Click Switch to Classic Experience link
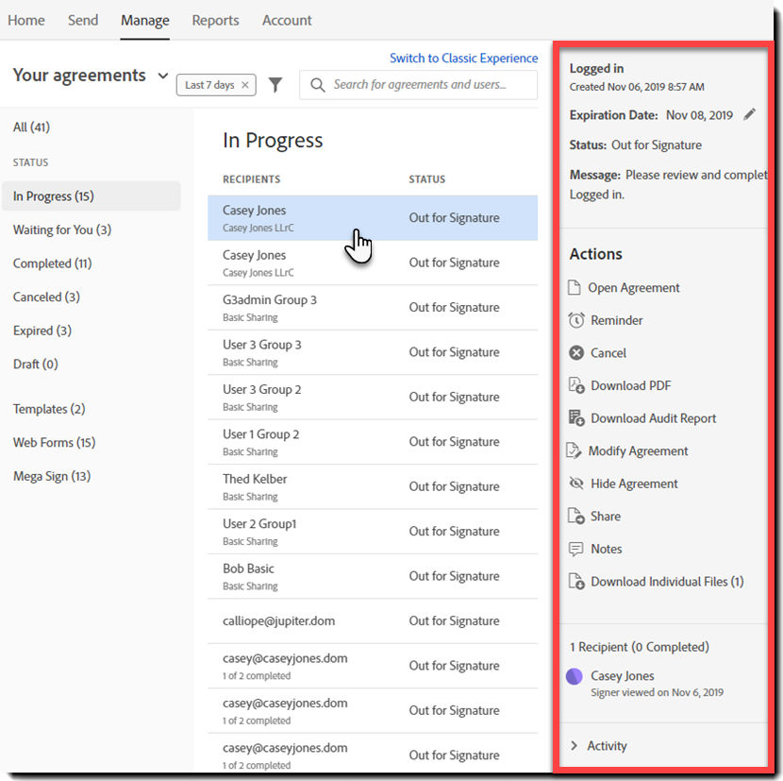 pyautogui.click(x=463, y=58)
